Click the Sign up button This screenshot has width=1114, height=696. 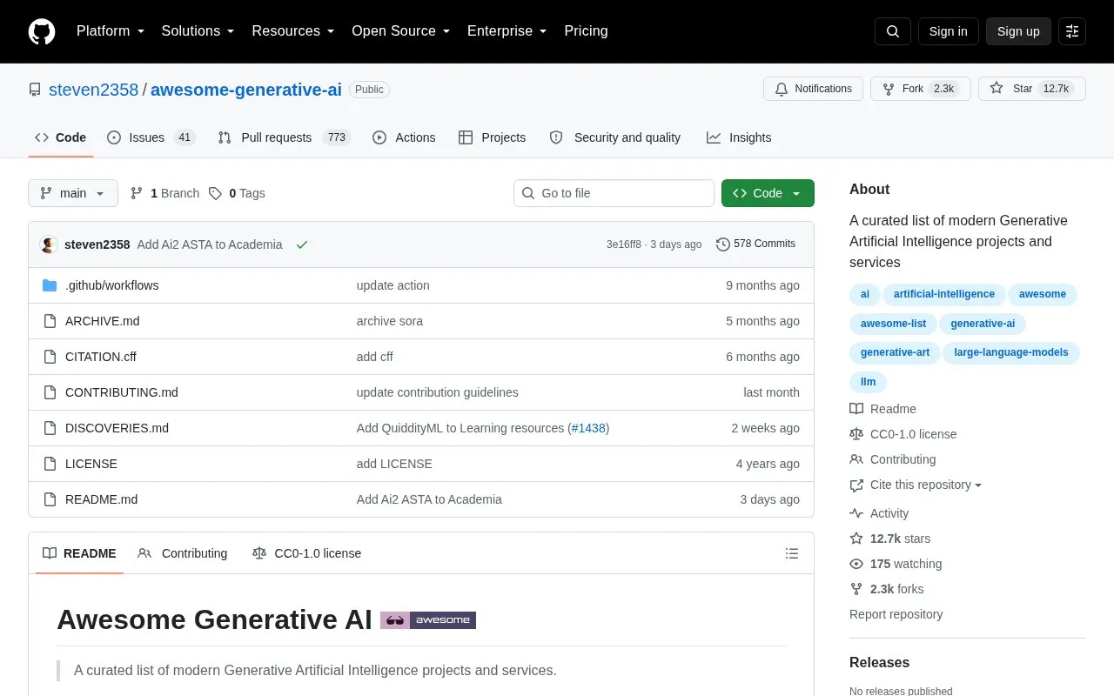coord(1018,31)
